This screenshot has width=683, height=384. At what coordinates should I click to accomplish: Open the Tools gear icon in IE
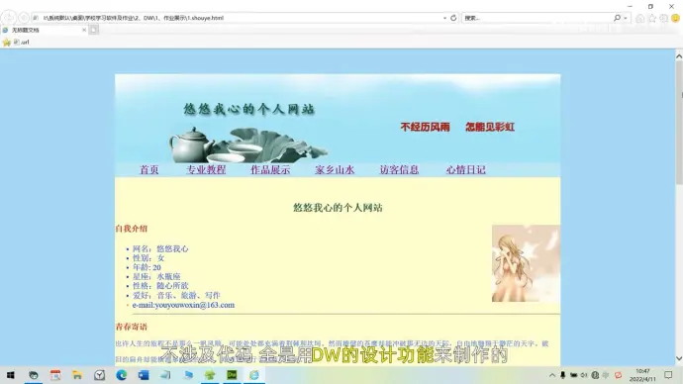pos(663,18)
